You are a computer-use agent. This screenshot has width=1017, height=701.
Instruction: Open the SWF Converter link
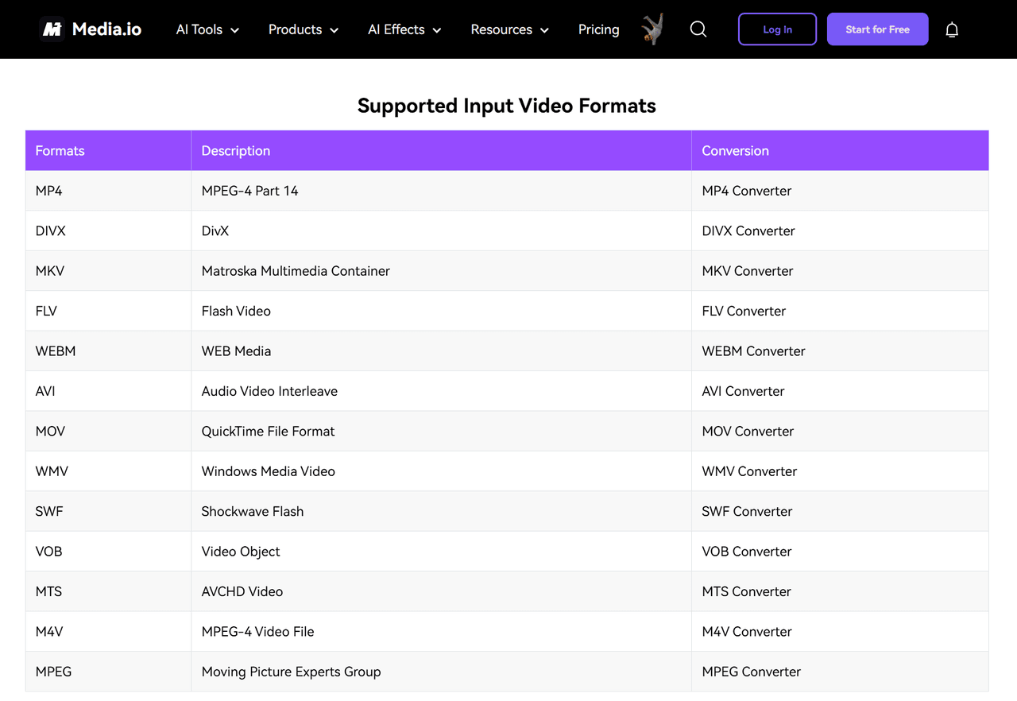pos(747,512)
